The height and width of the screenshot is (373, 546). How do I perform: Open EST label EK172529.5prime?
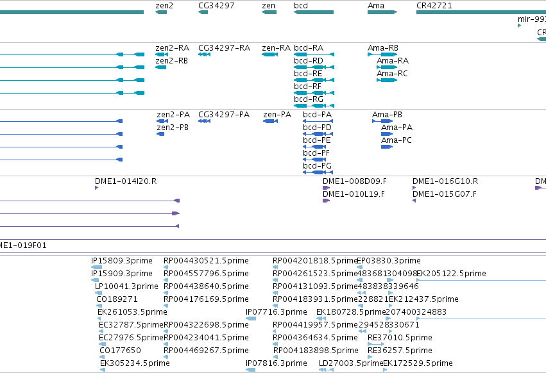coord(418,363)
